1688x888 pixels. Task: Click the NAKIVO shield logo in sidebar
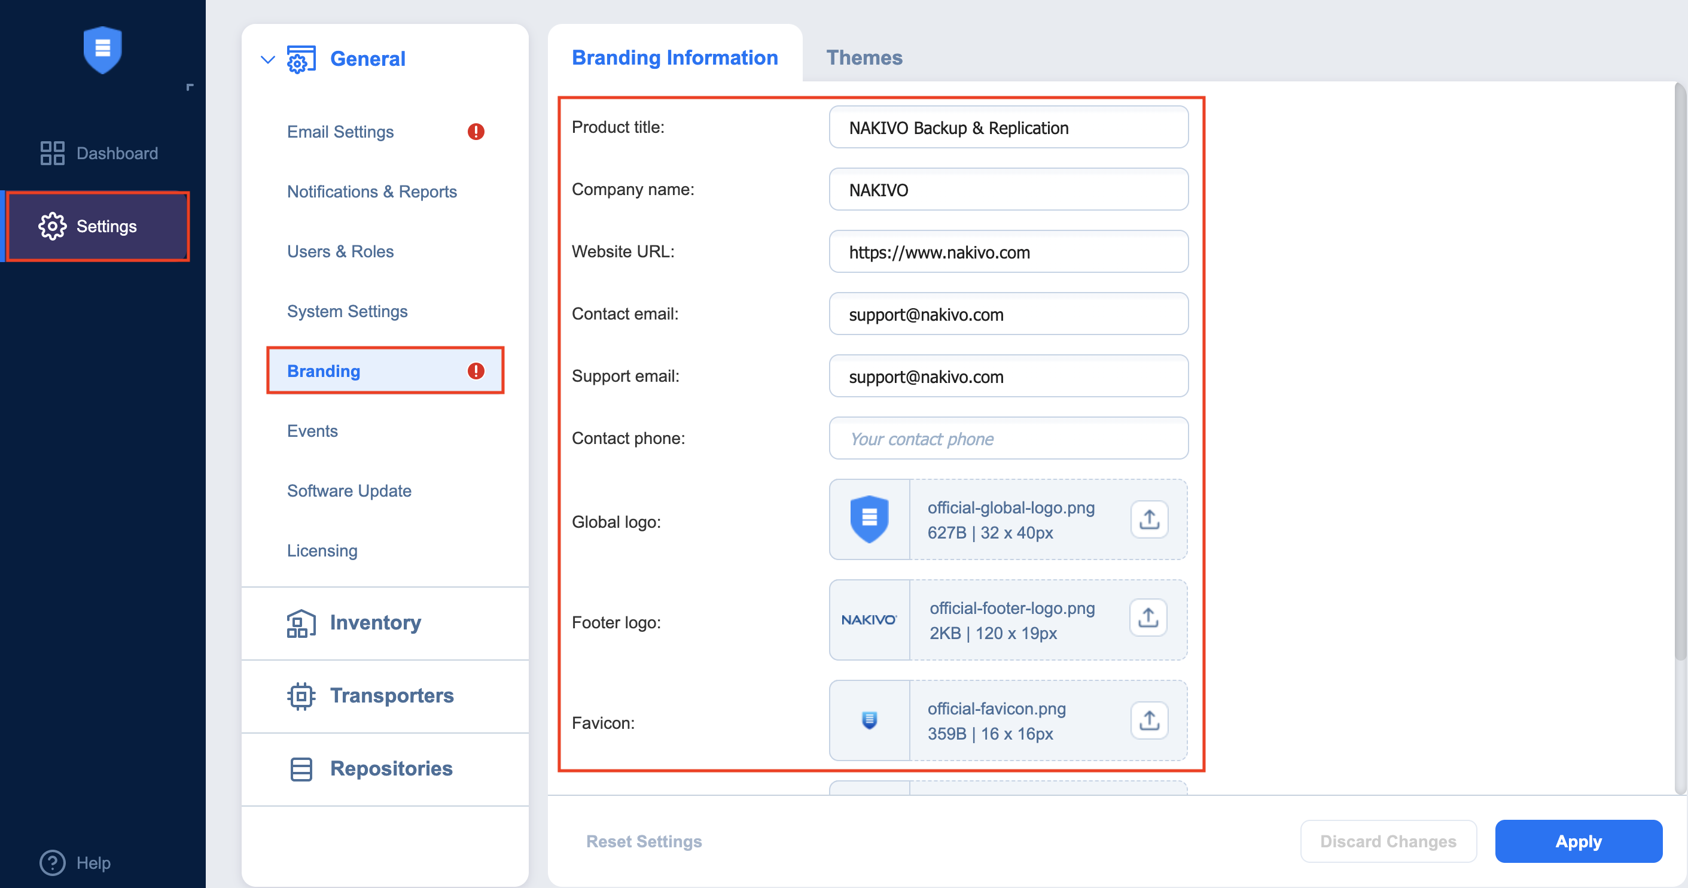tap(102, 50)
